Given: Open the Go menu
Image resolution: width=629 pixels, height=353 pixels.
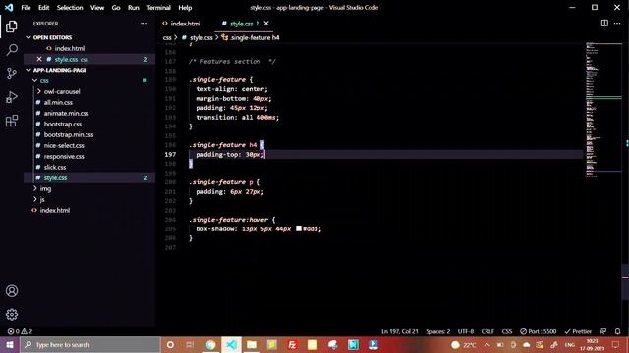Looking at the screenshot, I should (x=116, y=8).
